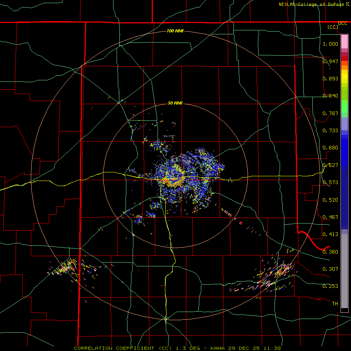This screenshot has height=351, width=351.
Task: Select the 0.253 legend value
Action: tap(330, 286)
